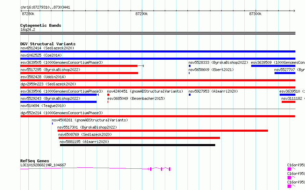Open the nsv4240451 (gnomADStructuralVariants) label

point(145,91)
